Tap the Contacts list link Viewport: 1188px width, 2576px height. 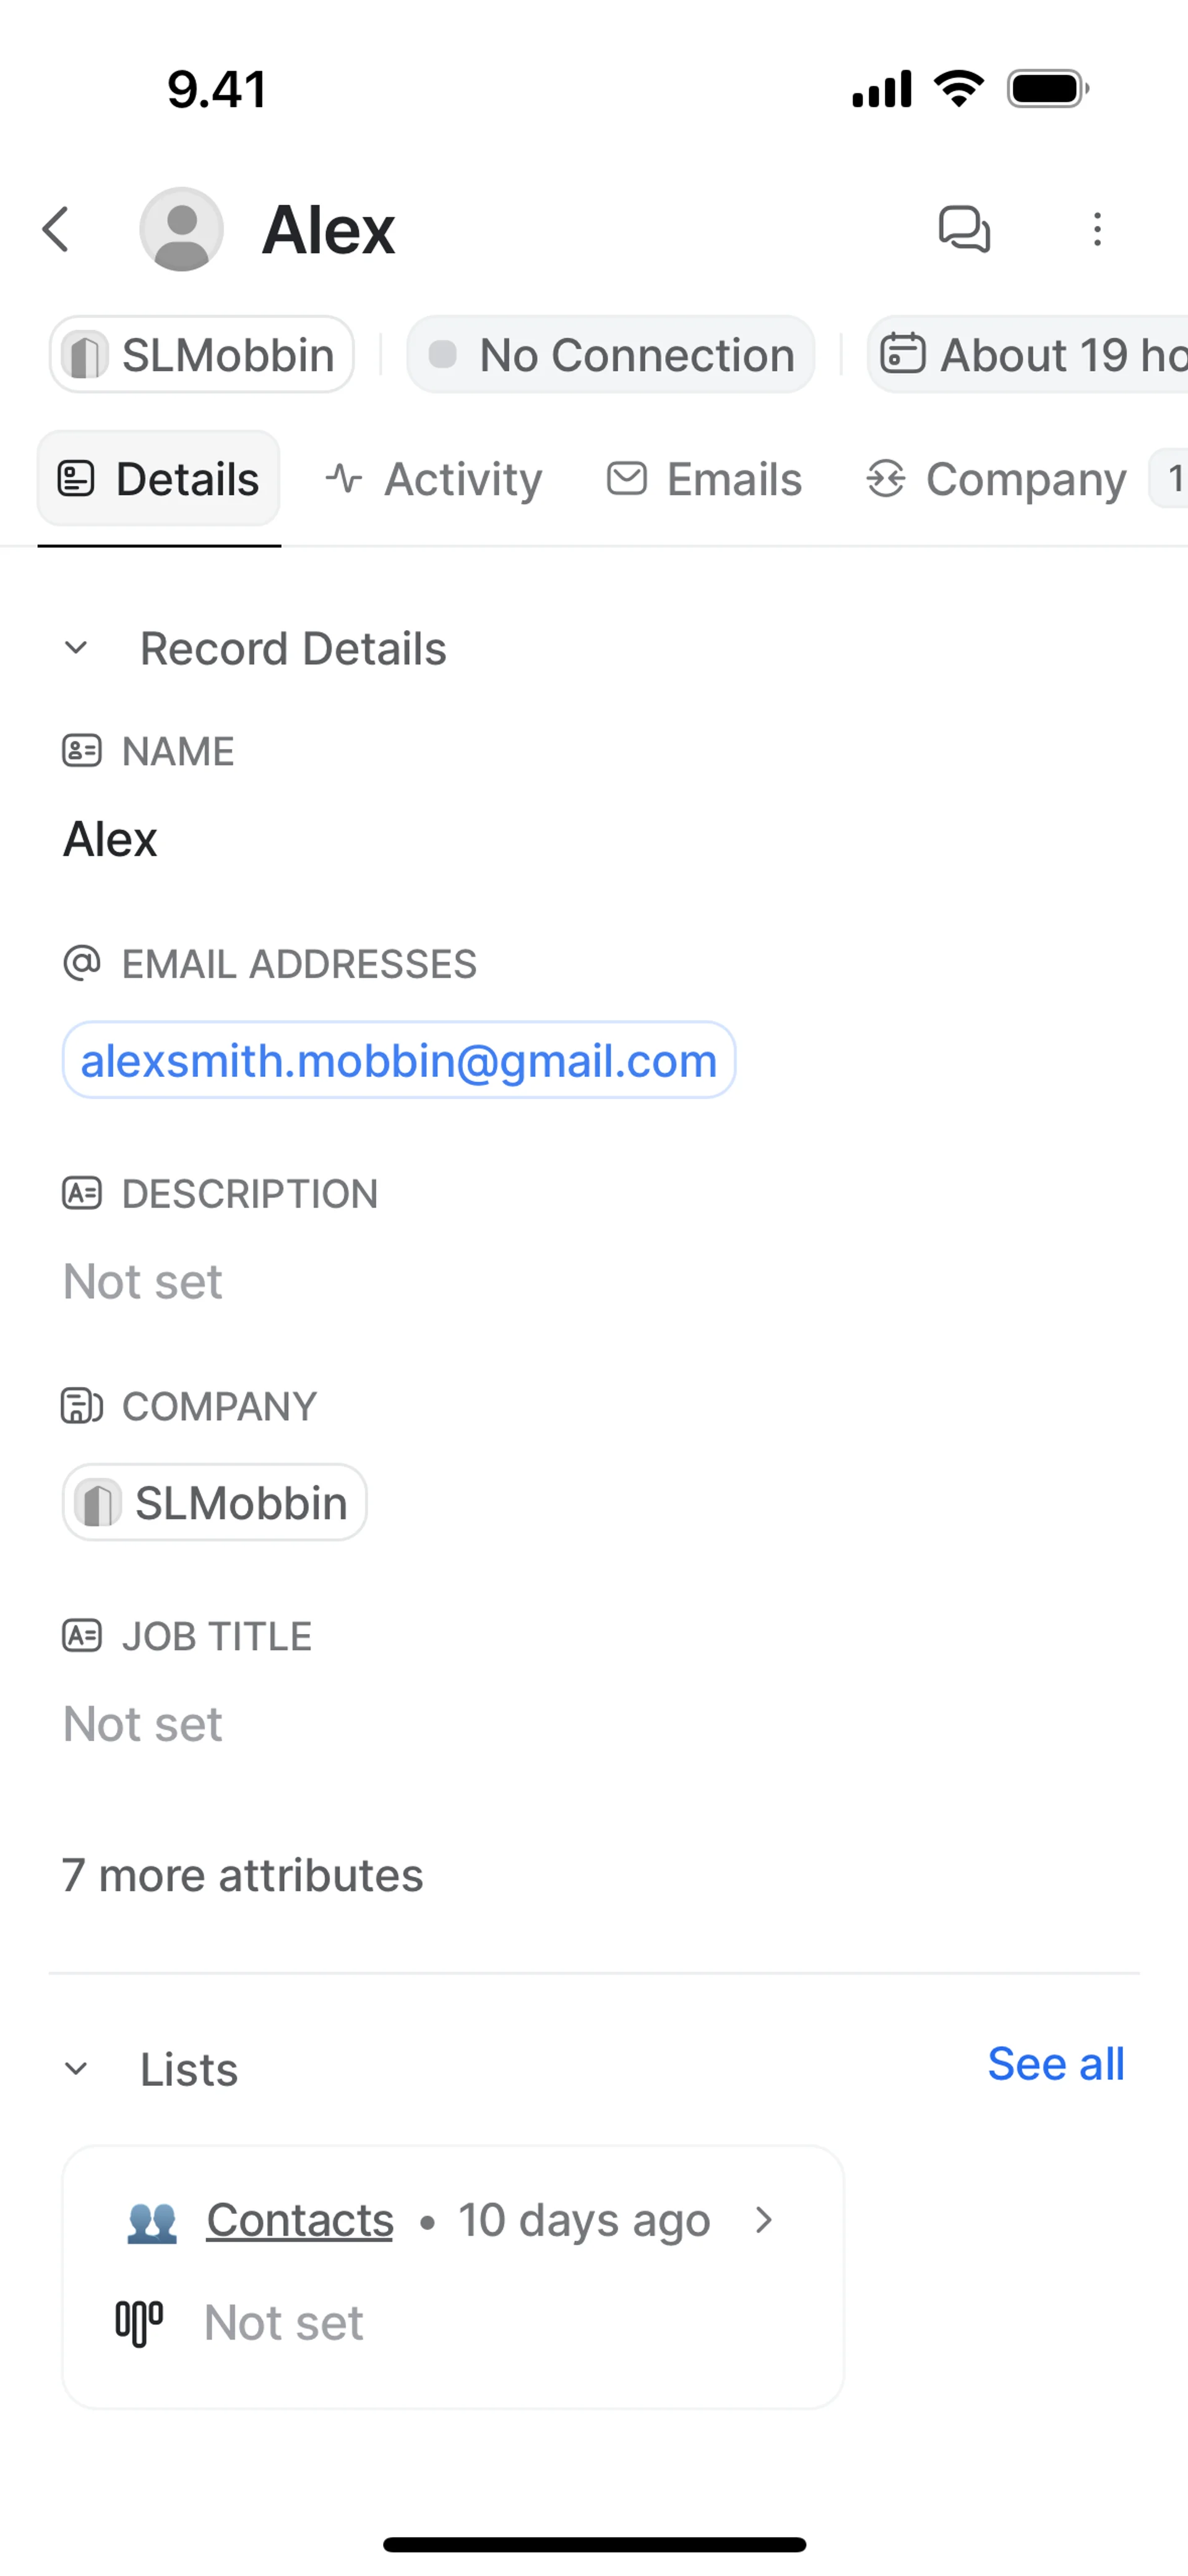click(x=299, y=2220)
